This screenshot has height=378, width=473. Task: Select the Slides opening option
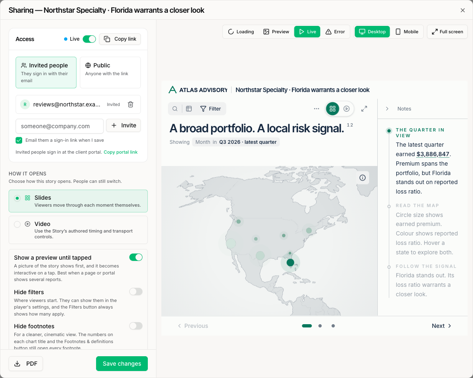coord(78,201)
